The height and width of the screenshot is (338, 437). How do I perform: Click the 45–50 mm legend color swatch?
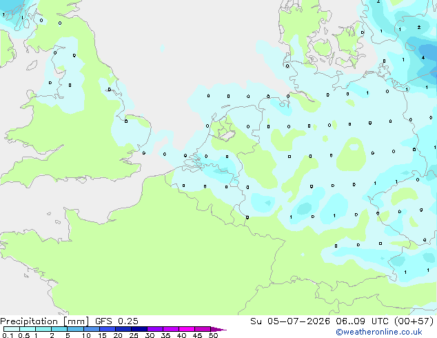click(x=203, y=329)
